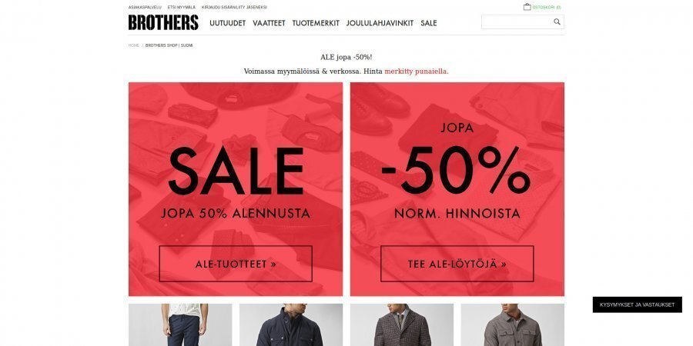The image size is (693, 346).
Task: Open the Asiakaspalvelu link
Action: 145,8
